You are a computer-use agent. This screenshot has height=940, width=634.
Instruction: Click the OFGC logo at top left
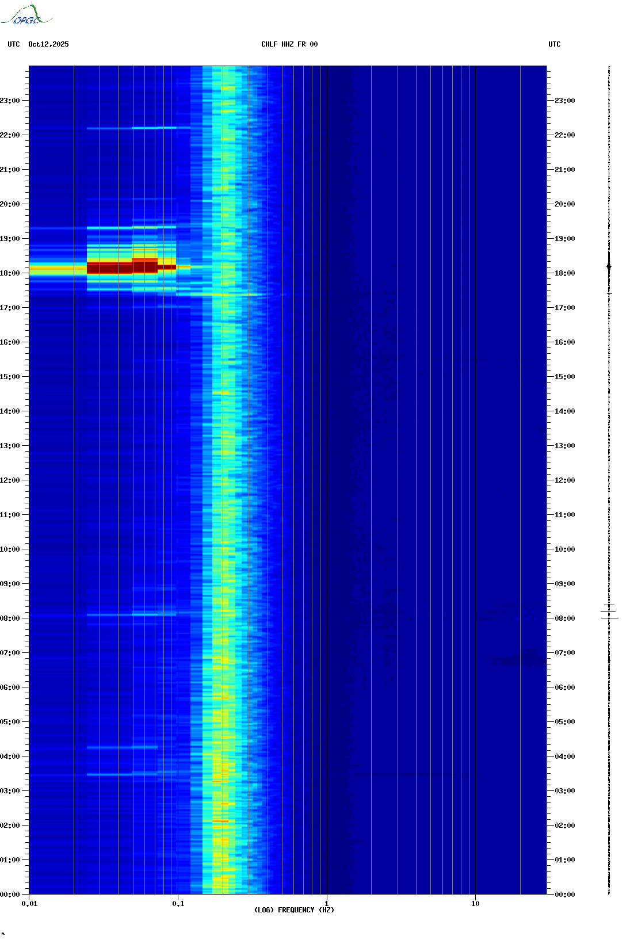tap(27, 14)
